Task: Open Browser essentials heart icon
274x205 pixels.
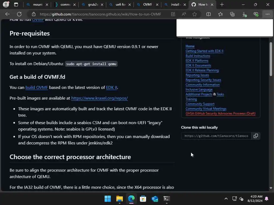Action: coord(256,14)
